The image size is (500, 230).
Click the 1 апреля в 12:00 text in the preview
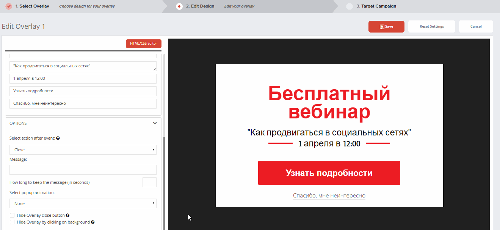329,143
